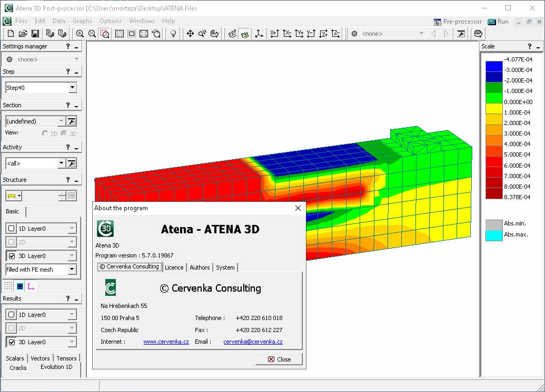Select the Pan/Move view tool
This screenshot has width=545, height=392.
190,33
